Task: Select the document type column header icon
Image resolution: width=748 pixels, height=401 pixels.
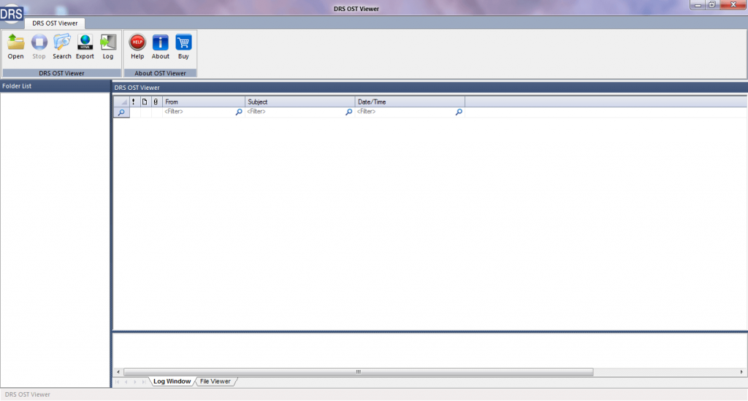Action: pyautogui.click(x=145, y=102)
